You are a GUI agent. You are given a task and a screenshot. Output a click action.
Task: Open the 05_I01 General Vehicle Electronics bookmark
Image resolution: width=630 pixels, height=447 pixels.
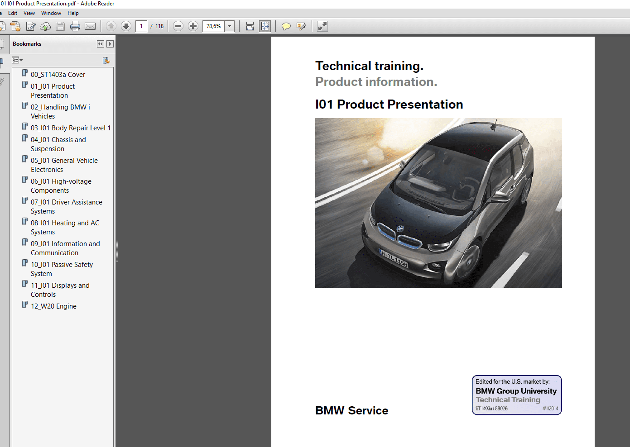tap(64, 165)
